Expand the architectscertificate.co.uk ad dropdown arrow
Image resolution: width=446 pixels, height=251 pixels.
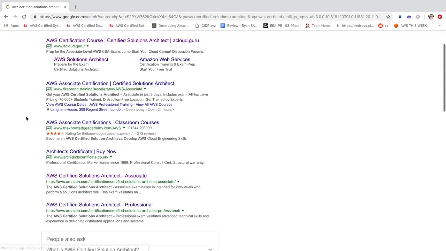pos(111,157)
